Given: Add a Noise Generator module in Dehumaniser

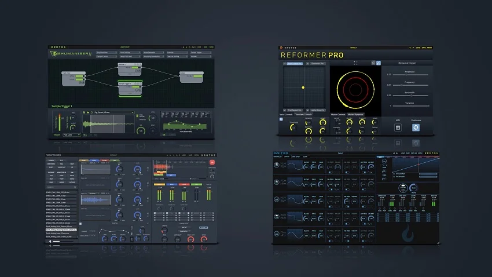Looking at the screenshot, I should pos(153,53).
